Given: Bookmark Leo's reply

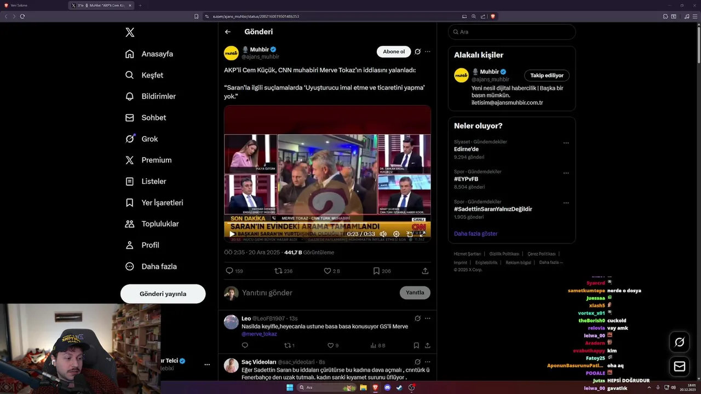Looking at the screenshot, I should [416, 346].
